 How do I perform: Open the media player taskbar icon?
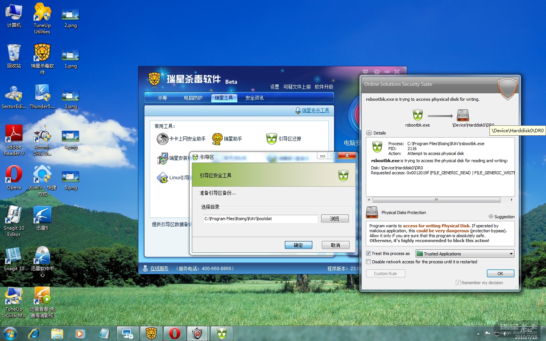(80, 333)
